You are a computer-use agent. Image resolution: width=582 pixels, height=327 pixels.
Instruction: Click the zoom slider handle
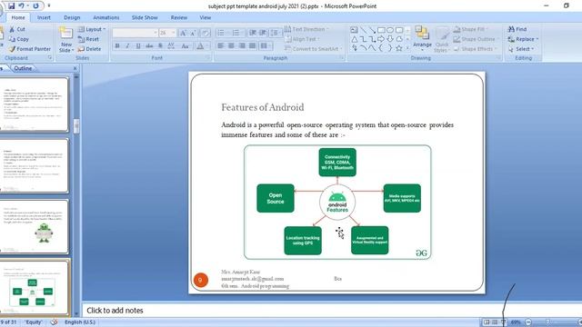(x=547, y=322)
